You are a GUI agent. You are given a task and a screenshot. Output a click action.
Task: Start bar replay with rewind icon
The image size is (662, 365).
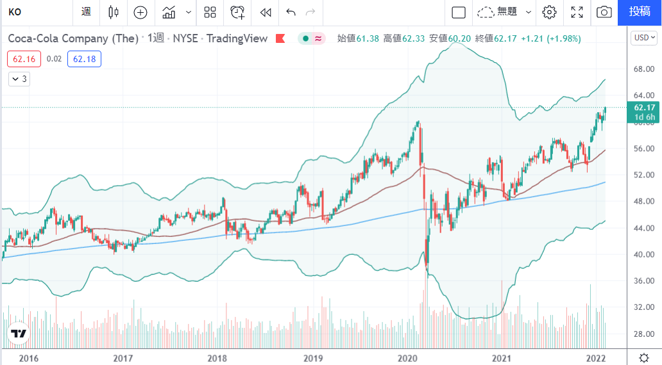click(x=266, y=12)
